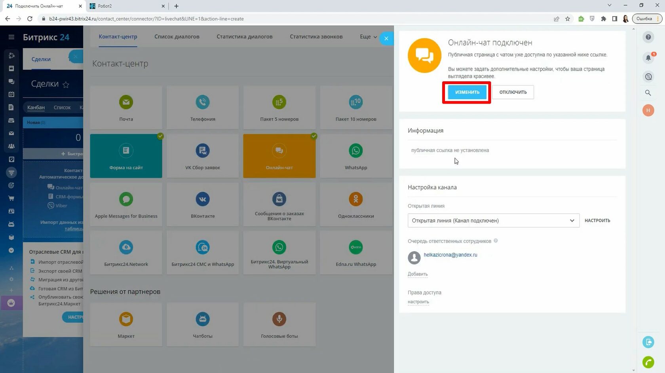Screen dimensions: 665x373
Task: Open the hamburger menu next to Битрикс 24
Action: pos(11,37)
